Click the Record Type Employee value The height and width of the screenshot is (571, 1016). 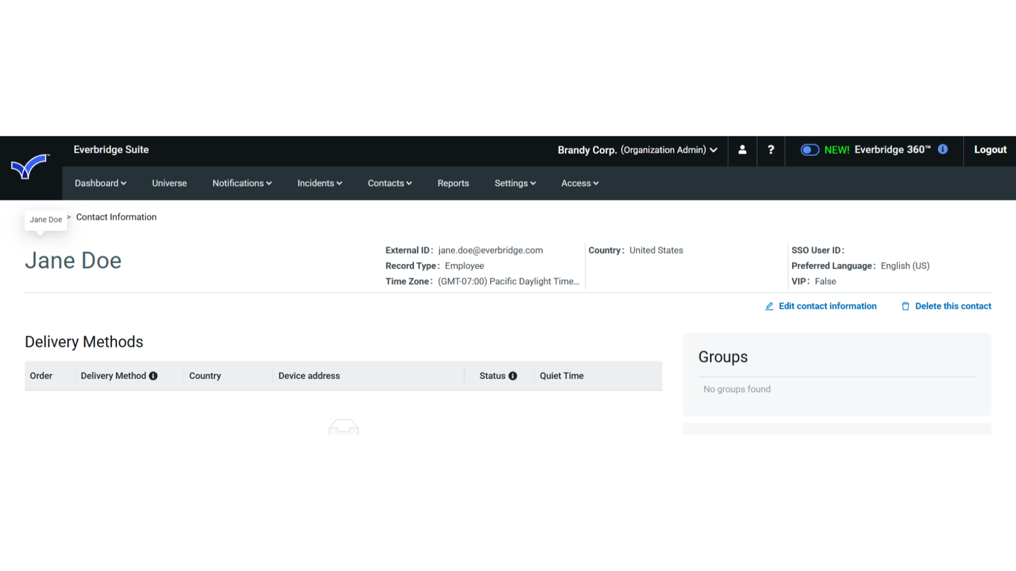click(464, 266)
